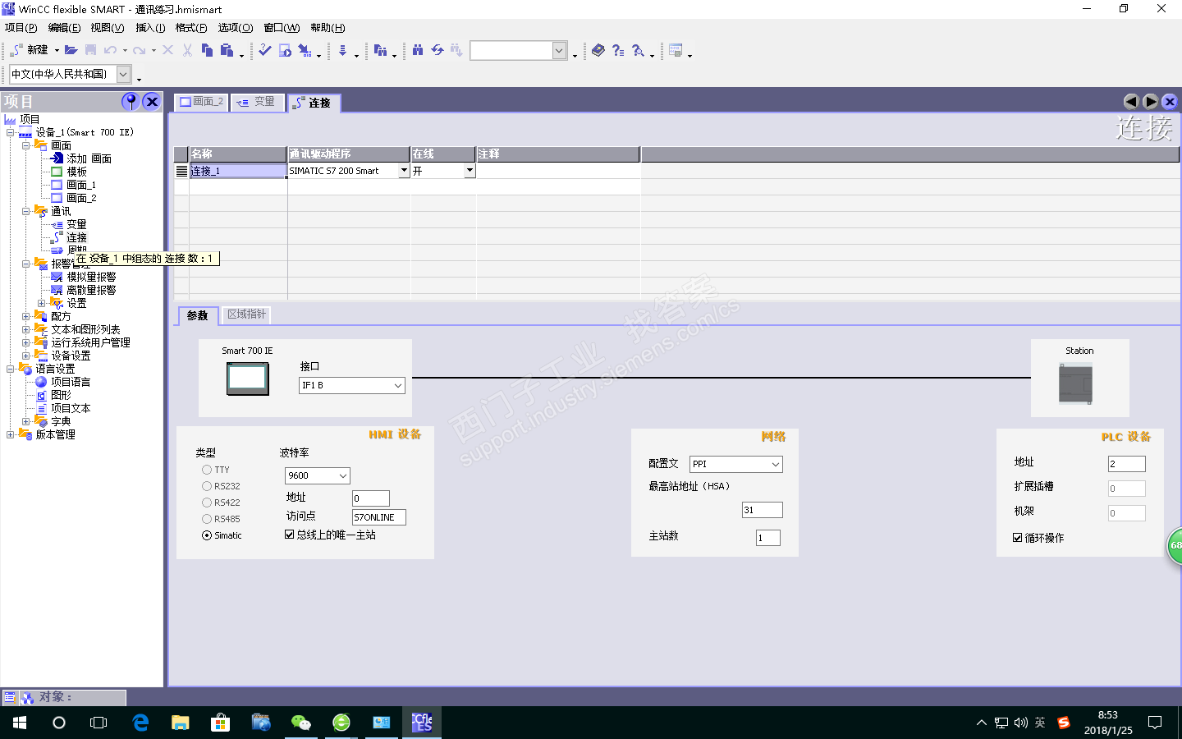Open the SIMATIC S7 200 Smart driver dropdown
Image resolution: width=1182 pixels, height=739 pixels.
point(404,171)
